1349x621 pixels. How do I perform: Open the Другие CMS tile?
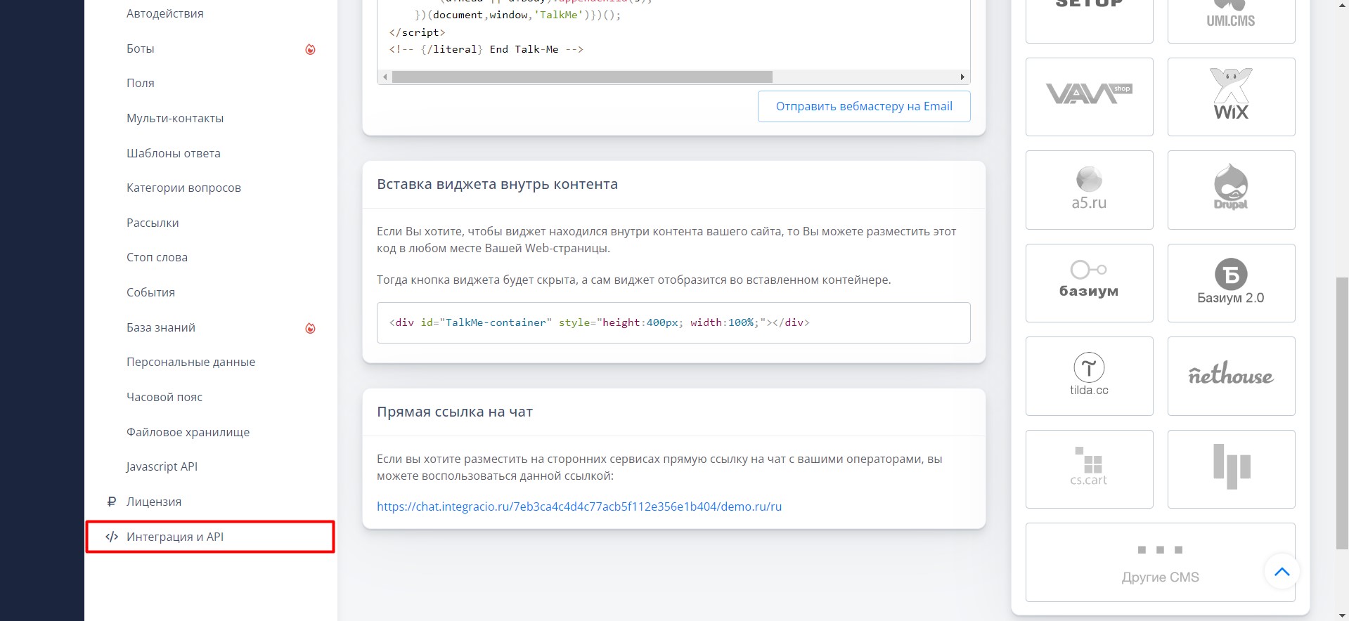coord(1160,562)
